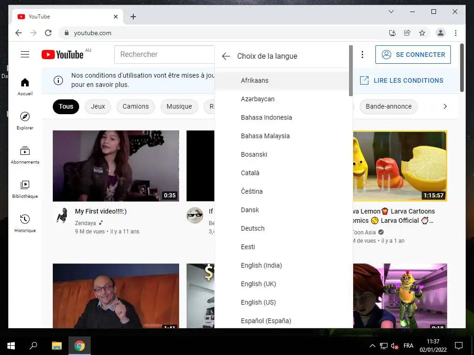The image size is (474, 355).
Task: Open the Windows Start menu
Action: click(11, 346)
